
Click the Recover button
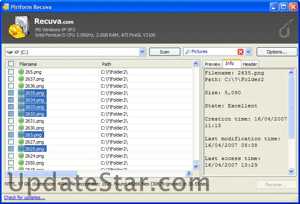click(276, 185)
